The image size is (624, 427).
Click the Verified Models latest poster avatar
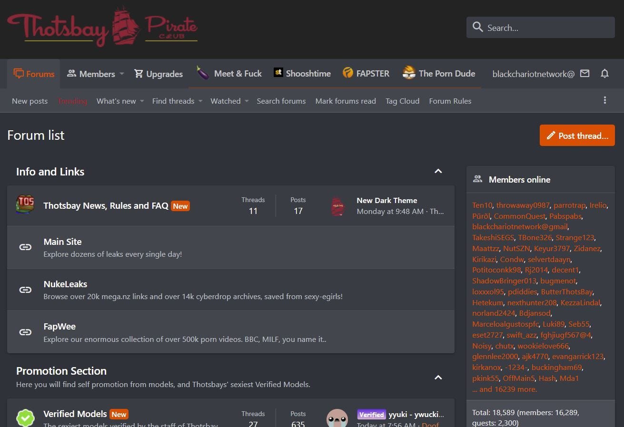click(337, 418)
